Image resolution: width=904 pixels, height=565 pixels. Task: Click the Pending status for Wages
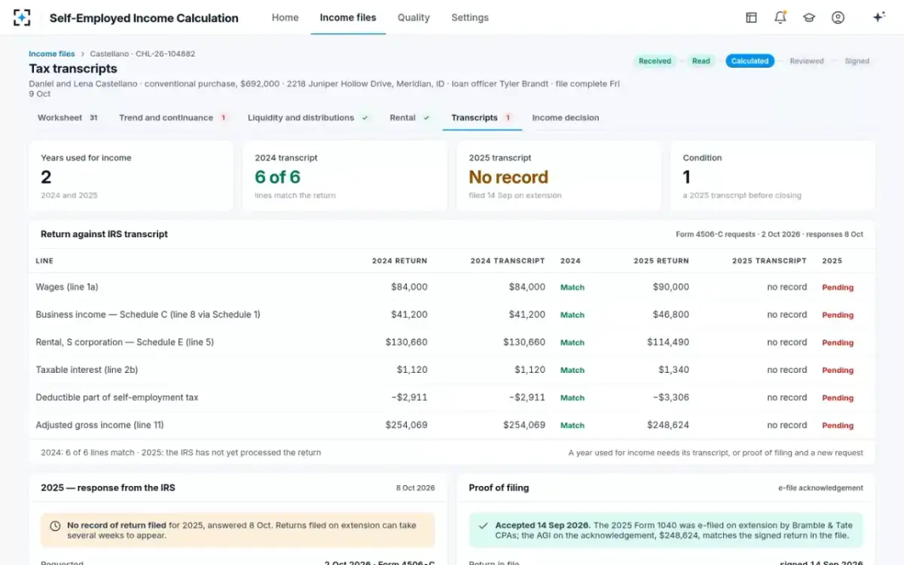[838, 288]
